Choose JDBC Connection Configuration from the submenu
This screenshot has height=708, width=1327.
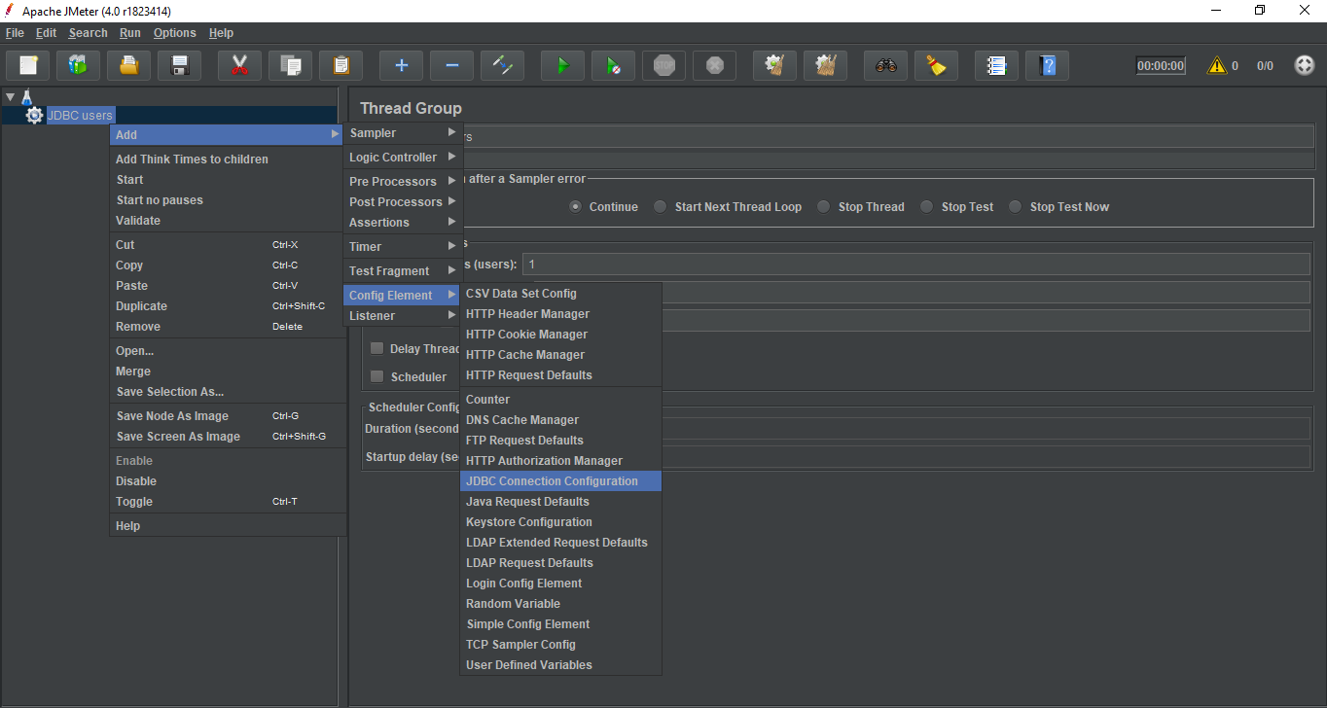tap(552, 481)
